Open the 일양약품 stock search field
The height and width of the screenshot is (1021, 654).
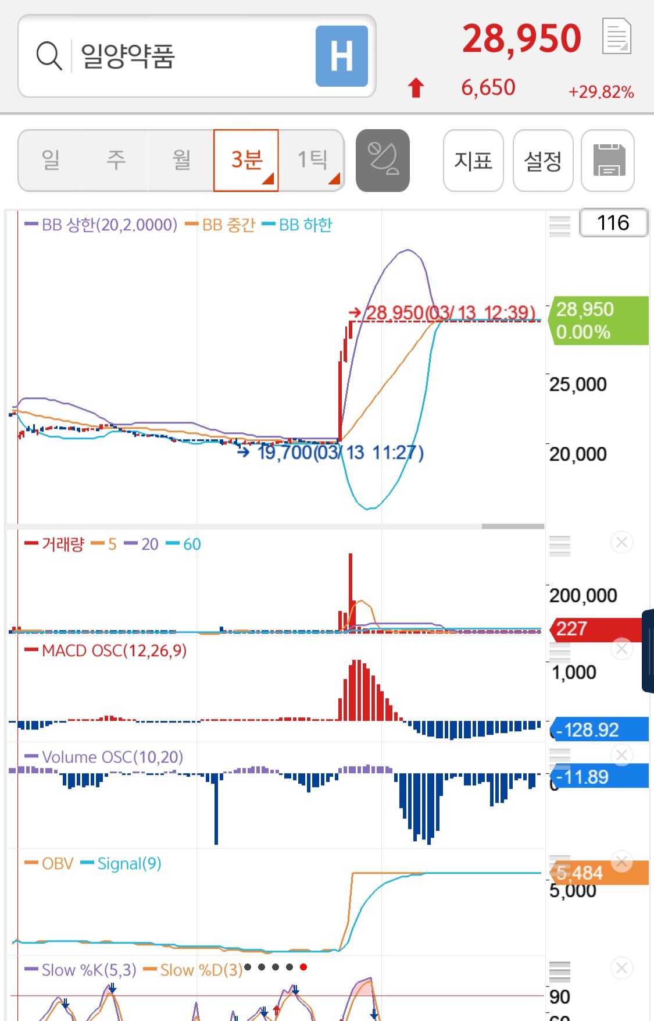(x=196, y=56)
